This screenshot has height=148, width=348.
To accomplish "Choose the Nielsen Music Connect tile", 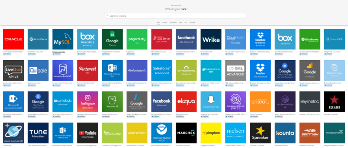I will 236,133.
